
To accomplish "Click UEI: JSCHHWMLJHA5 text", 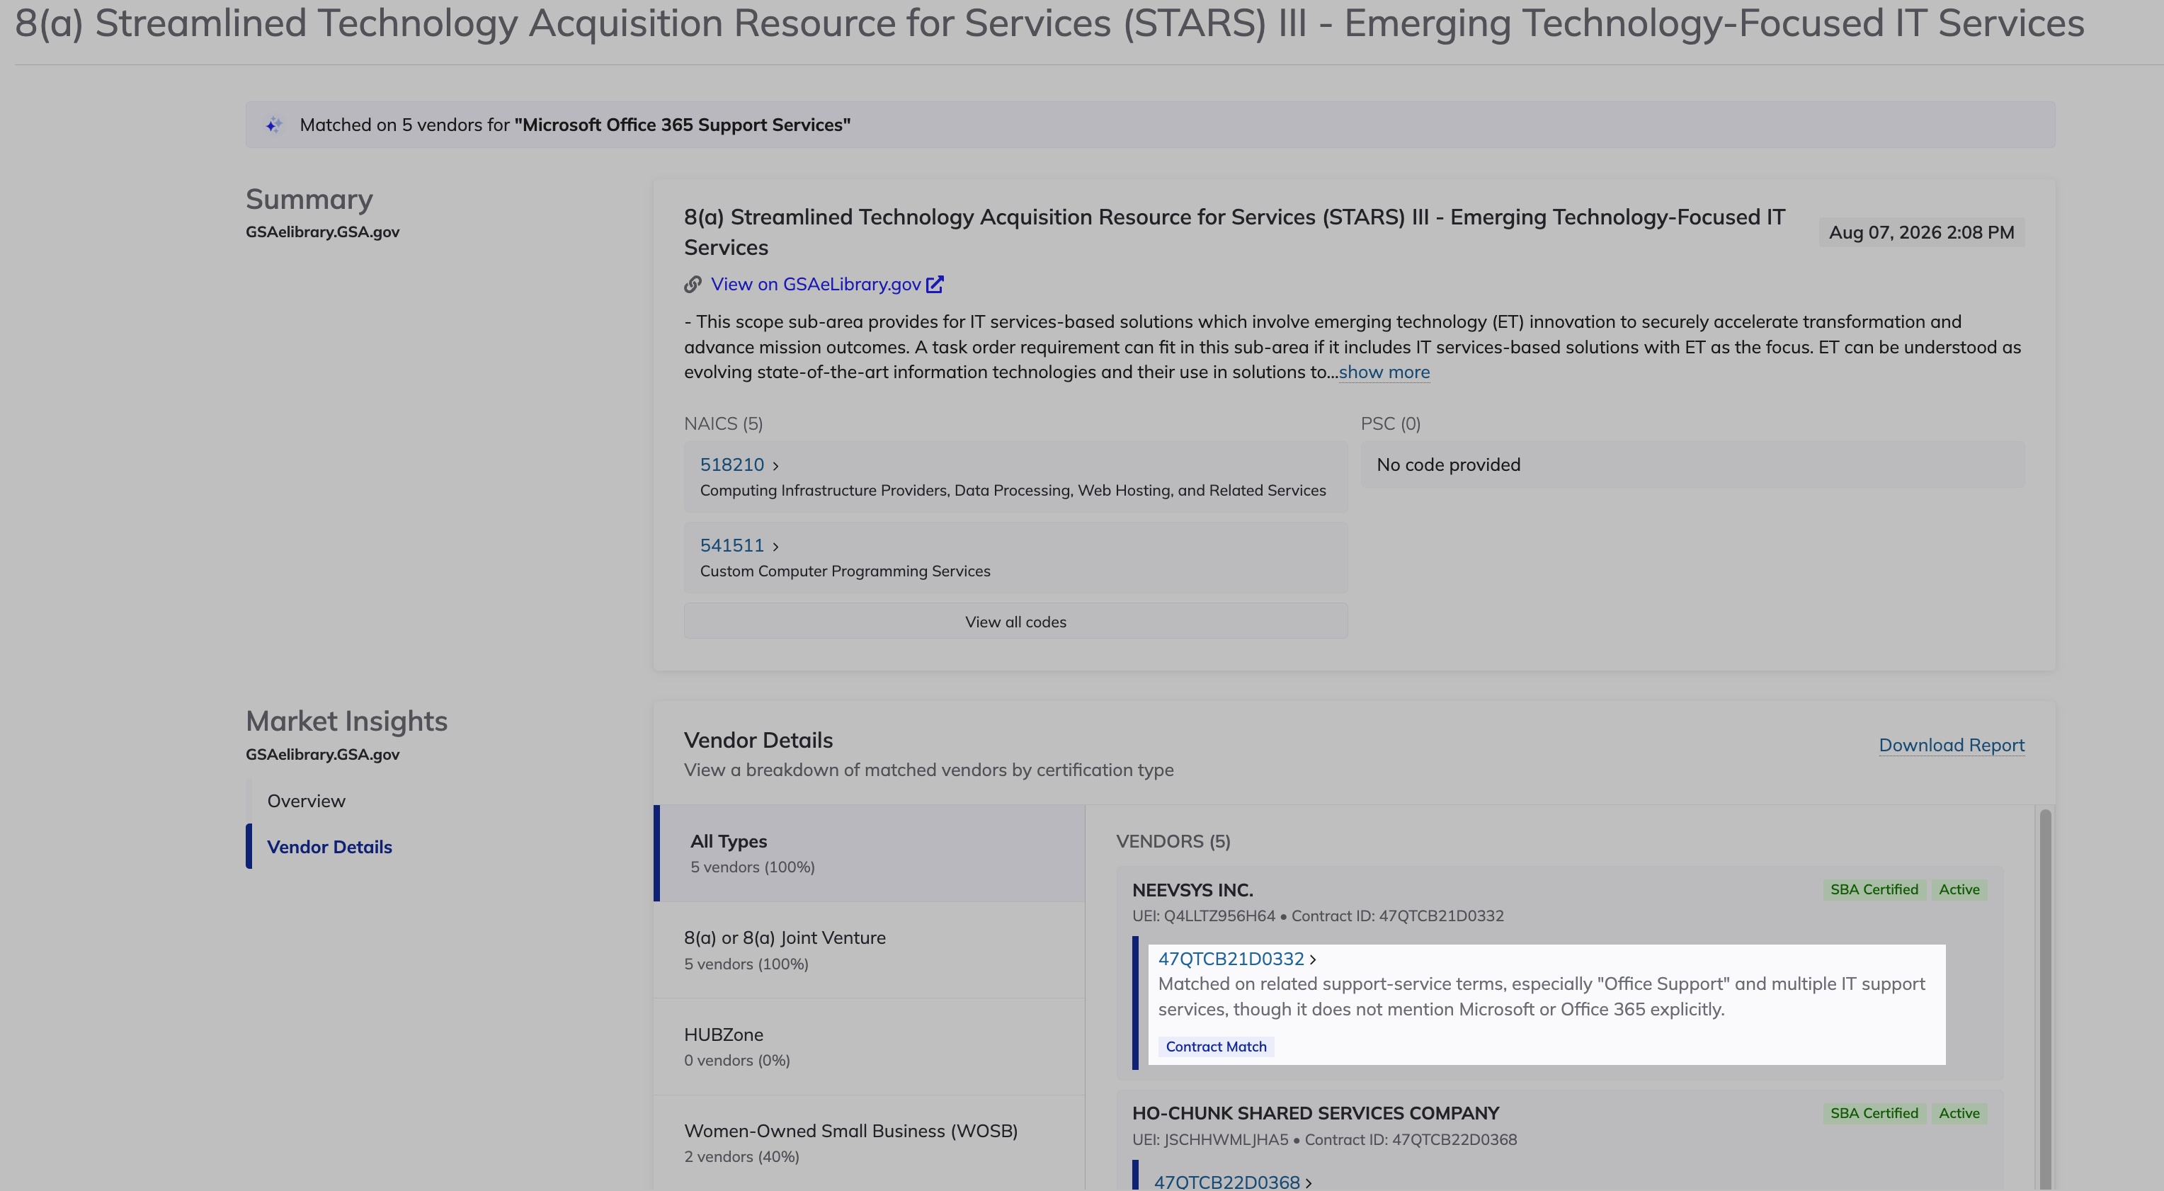I will pos(1209,1140).
